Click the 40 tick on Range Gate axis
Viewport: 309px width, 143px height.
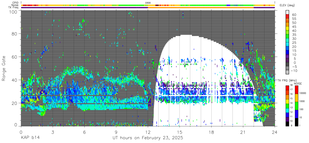pyautogui.click(x=14, y=80)
